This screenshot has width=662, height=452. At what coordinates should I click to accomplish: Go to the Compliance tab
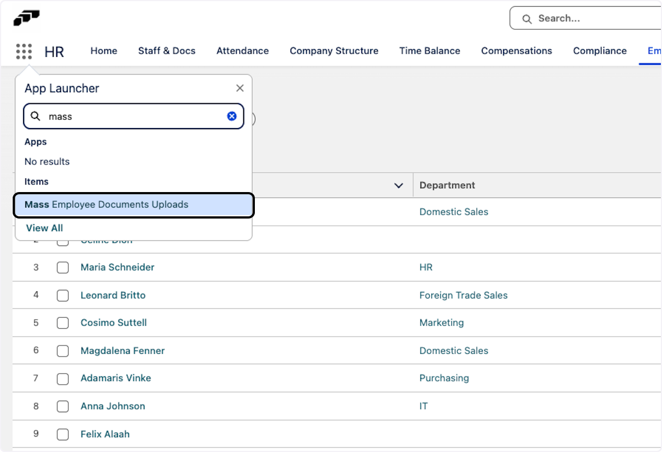600,51
